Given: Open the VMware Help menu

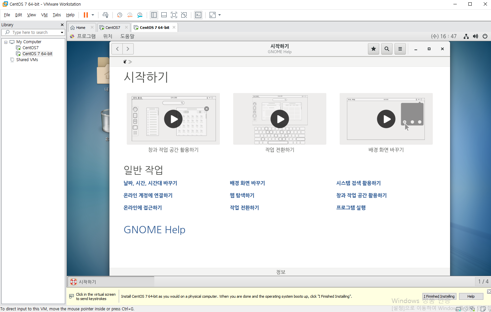Looking at the screenshot, I should coord(70,15).
